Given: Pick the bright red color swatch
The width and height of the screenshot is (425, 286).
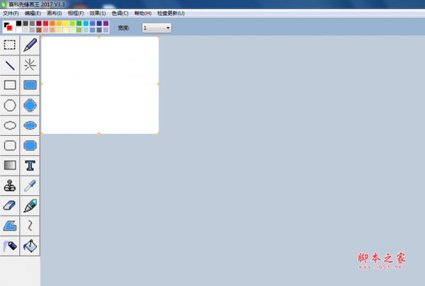Looking at the screenshot, I should (45, 23).
